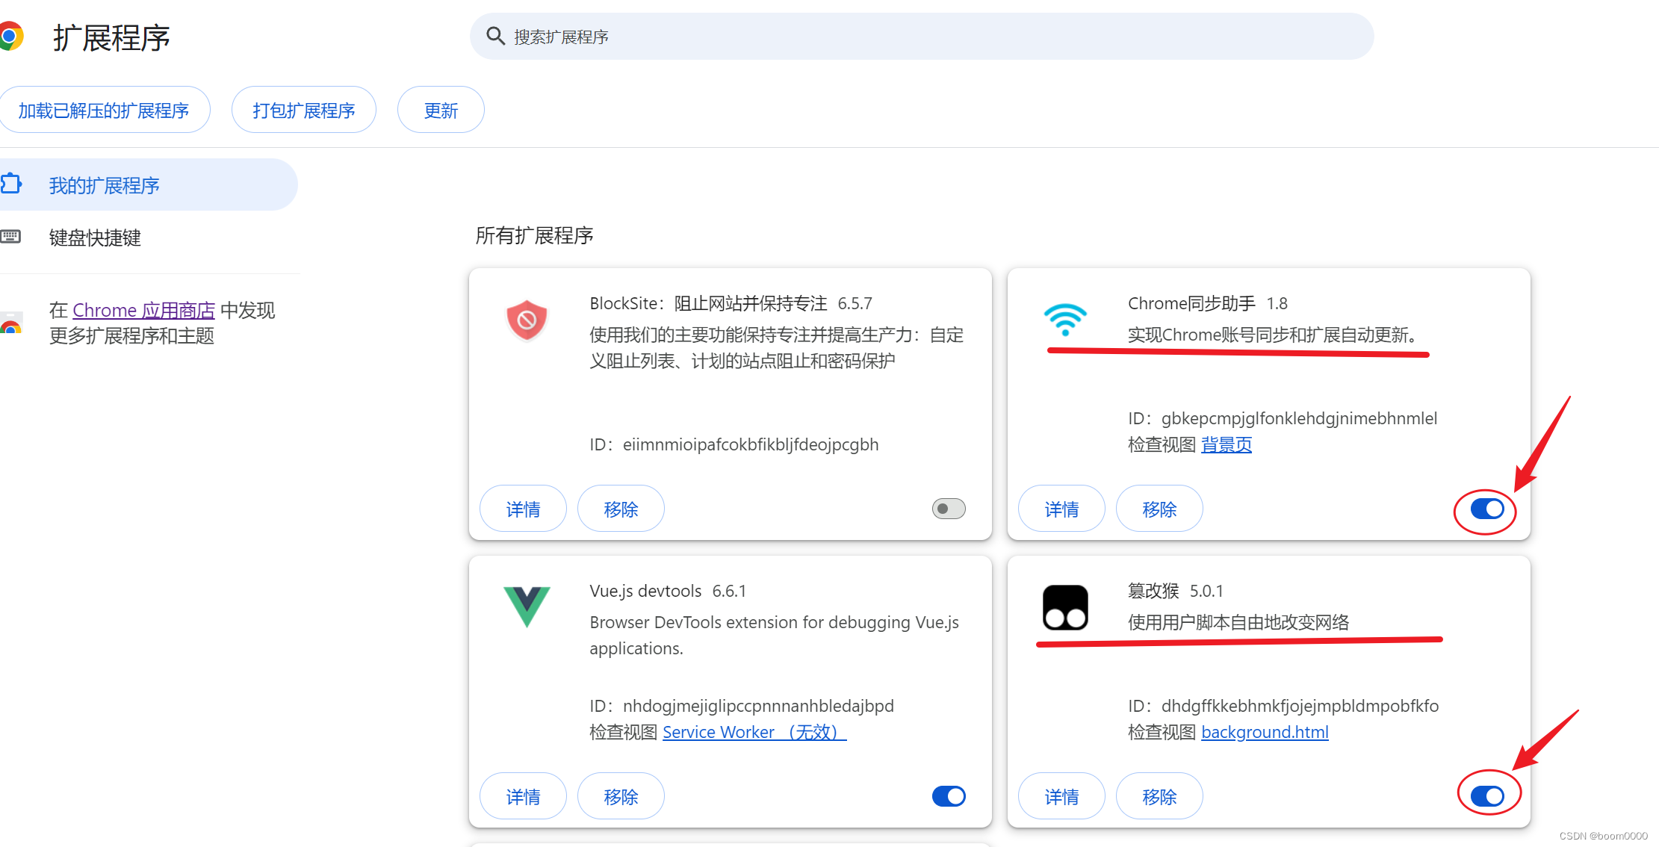Click the ID gbkepcmpjglfonklehdgjnimebhnmlel text
The width and height of the screenshot is (1659, 847).
1283,418
